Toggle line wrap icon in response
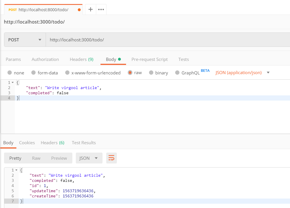290x208 pixels. coord(111,158)
